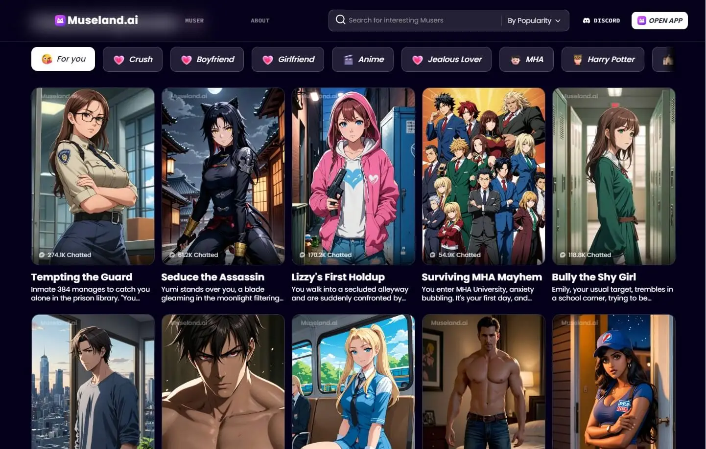
Task: Open Bully the Shy Girl thumbnail
Action: 614,176
